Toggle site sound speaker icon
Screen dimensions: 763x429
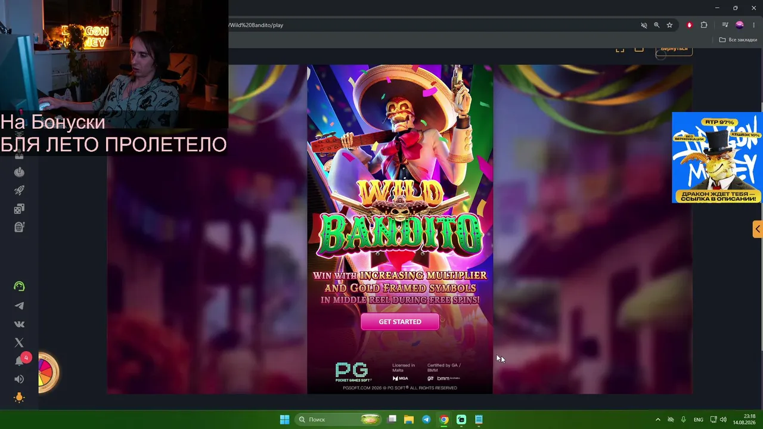(x=19, y=379)
